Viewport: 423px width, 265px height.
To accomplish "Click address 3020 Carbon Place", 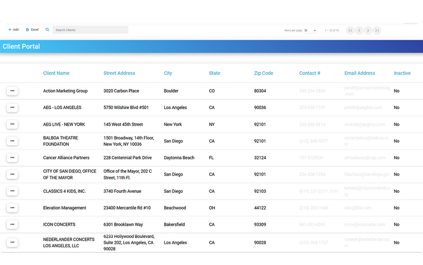I will coord(121,91).
